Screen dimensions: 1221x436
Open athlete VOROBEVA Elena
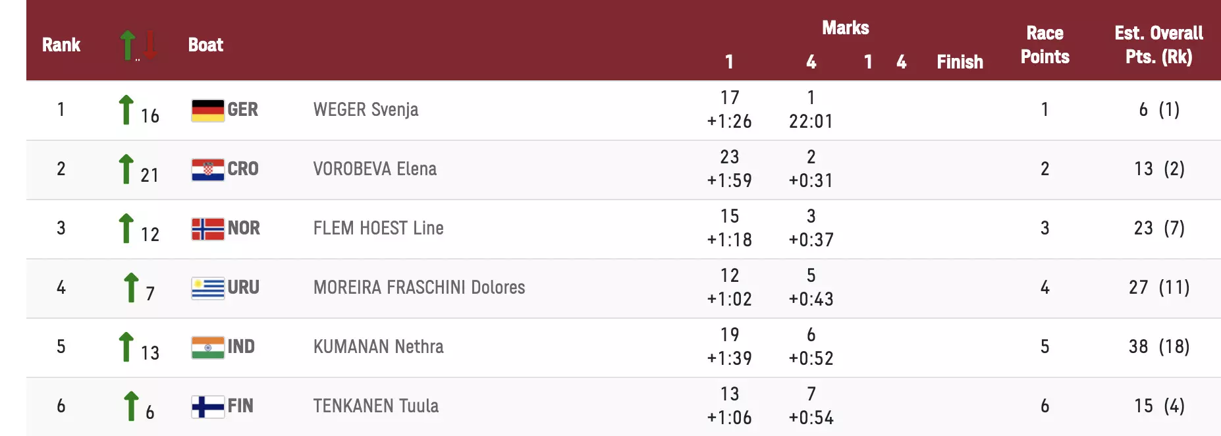[x=375, y=169]
